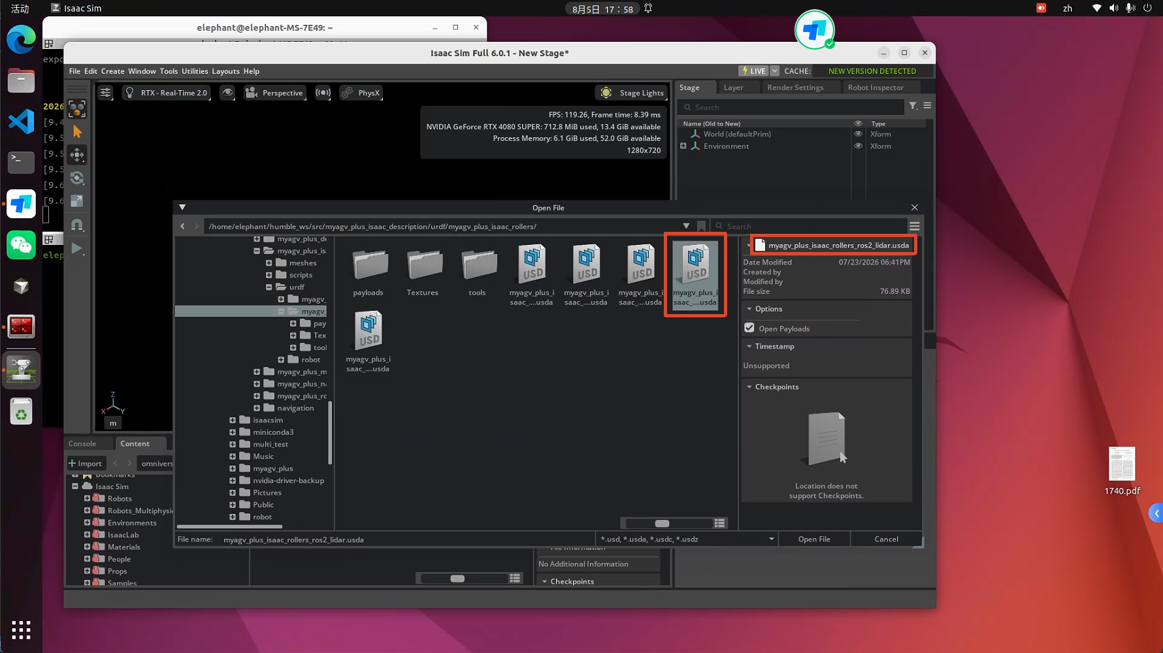Screen dimensions: 1163x653
Task: Open the Perspective camera menu
Action: coord(274,93)
